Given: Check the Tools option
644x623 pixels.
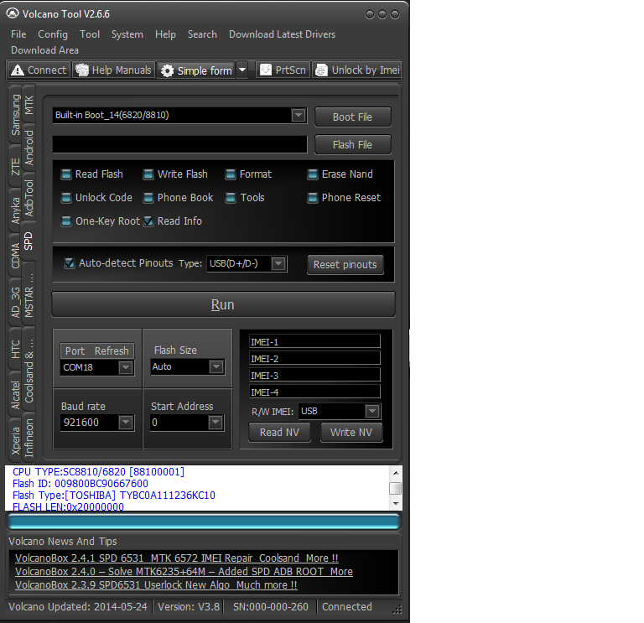Looking at the screenshot, I should pyautogui.click(x=231, y=198).
